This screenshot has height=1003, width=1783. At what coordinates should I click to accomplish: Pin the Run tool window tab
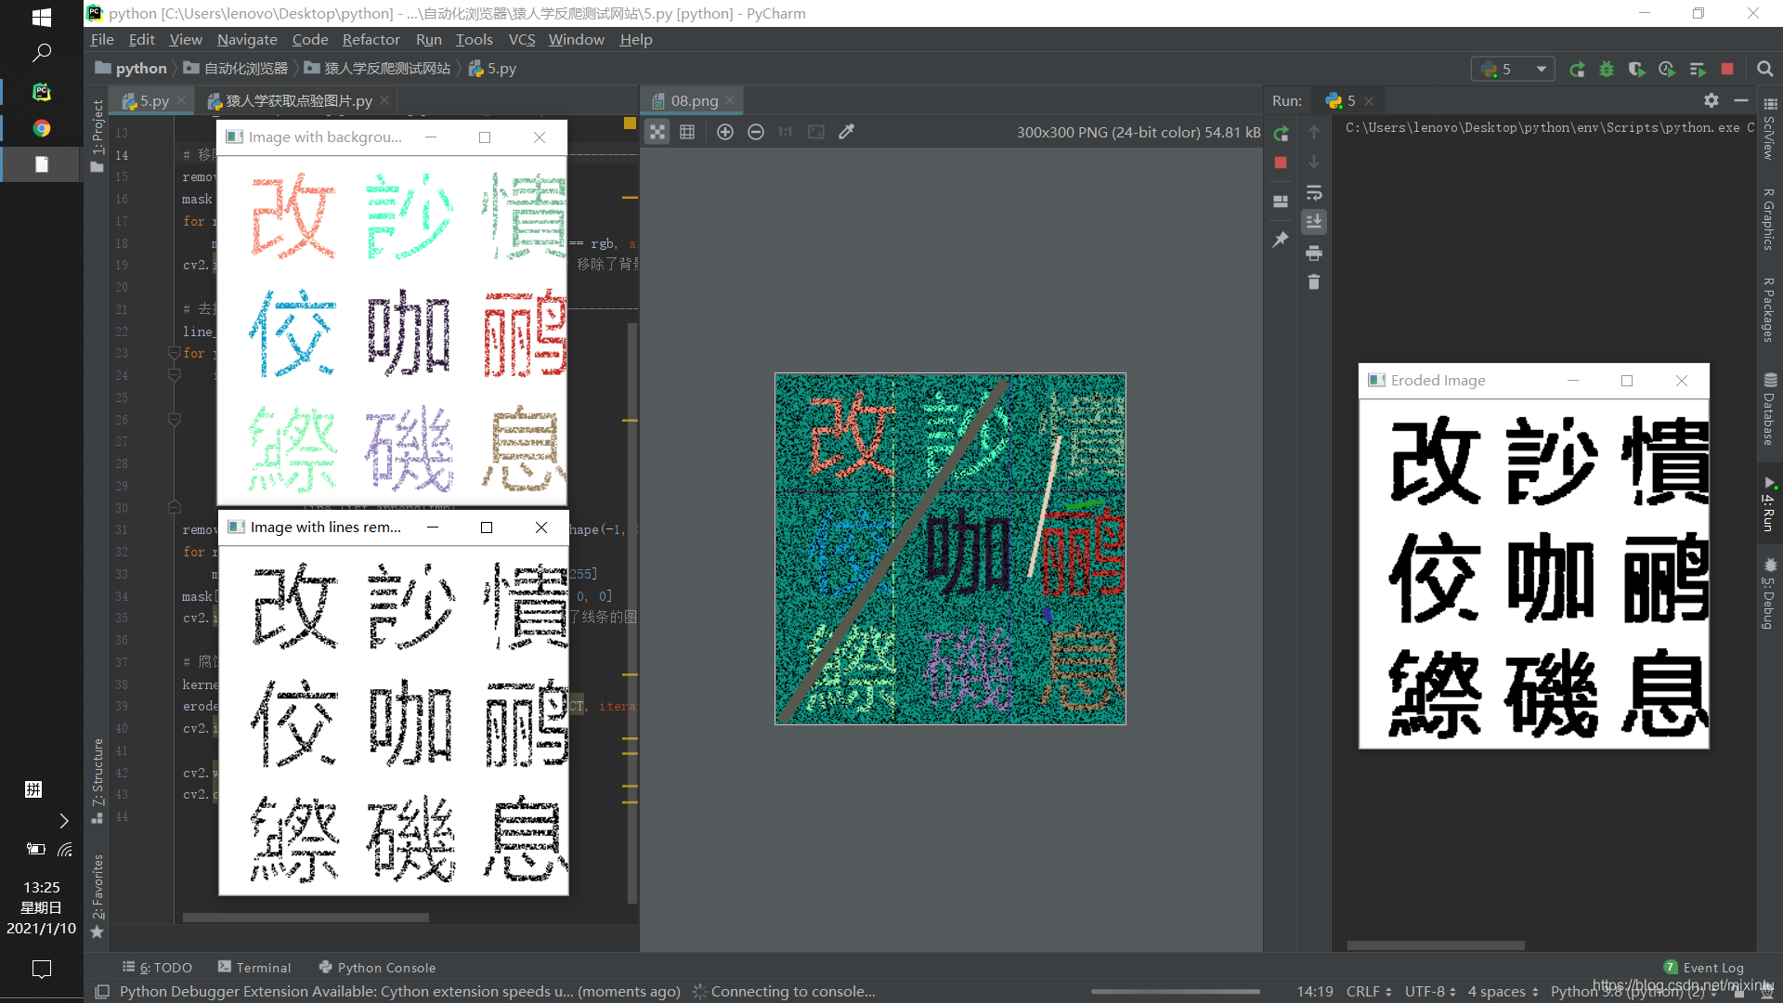coord(1281,239)
